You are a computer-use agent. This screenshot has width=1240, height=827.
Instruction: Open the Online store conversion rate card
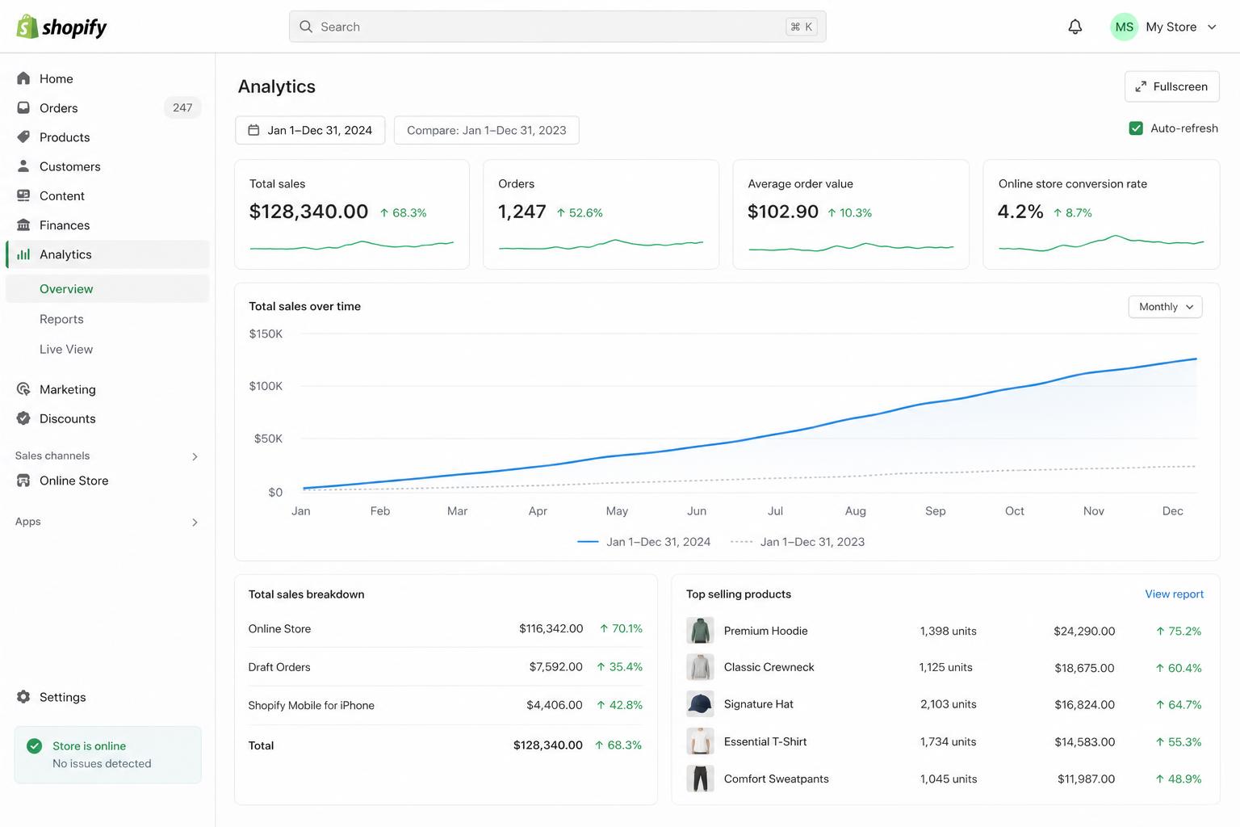[1101, 214]
